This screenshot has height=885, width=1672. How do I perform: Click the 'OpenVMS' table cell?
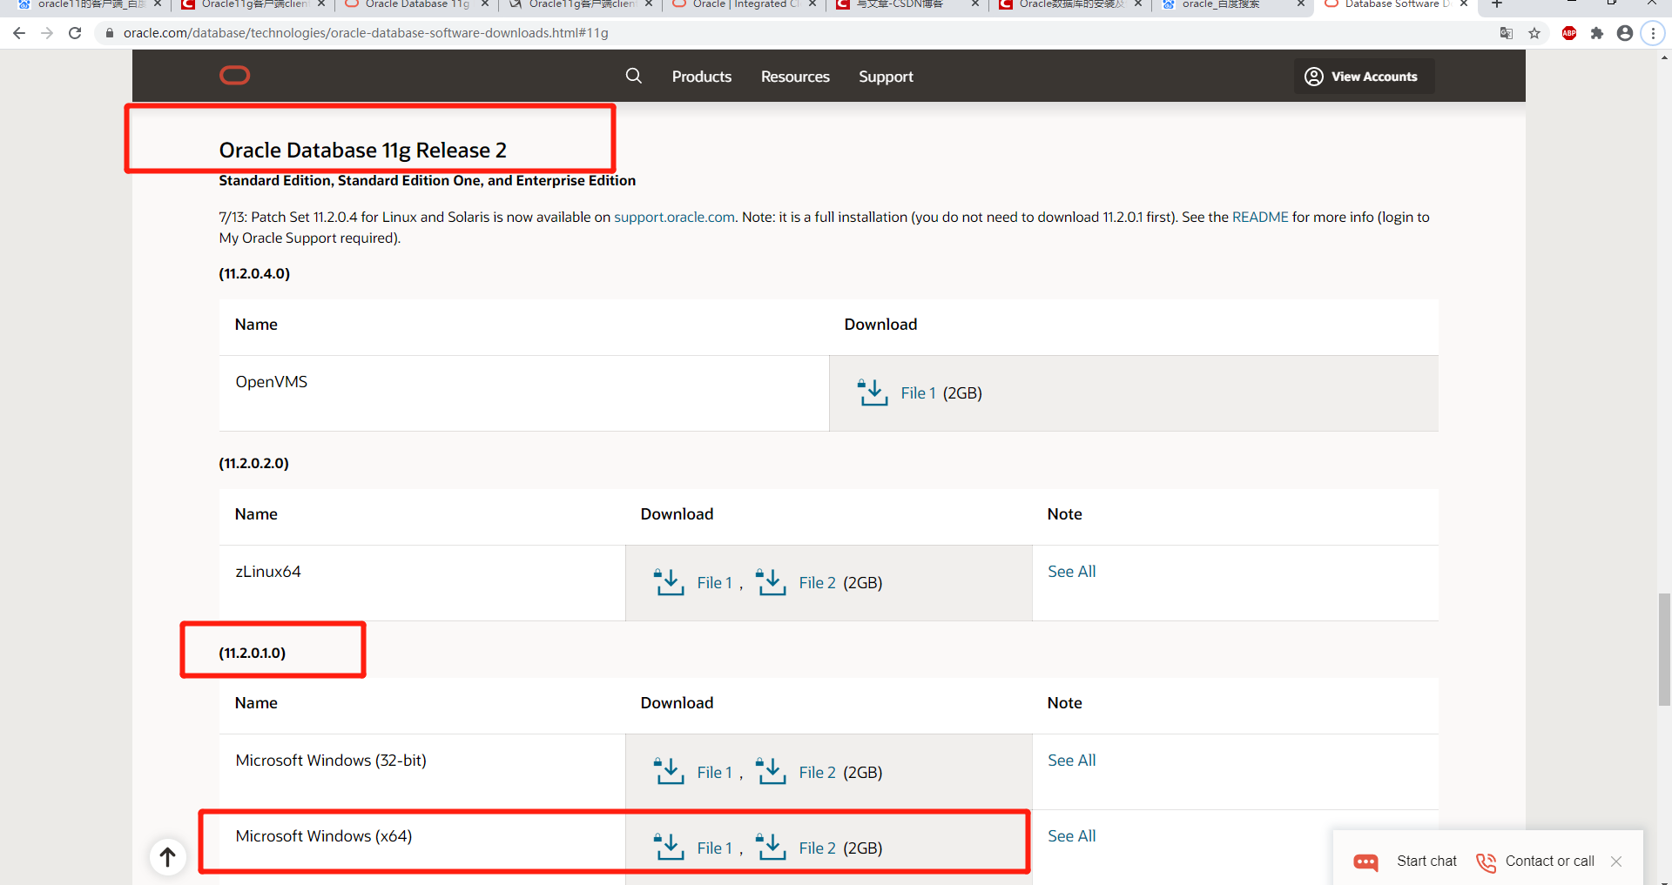click(524, 392)
